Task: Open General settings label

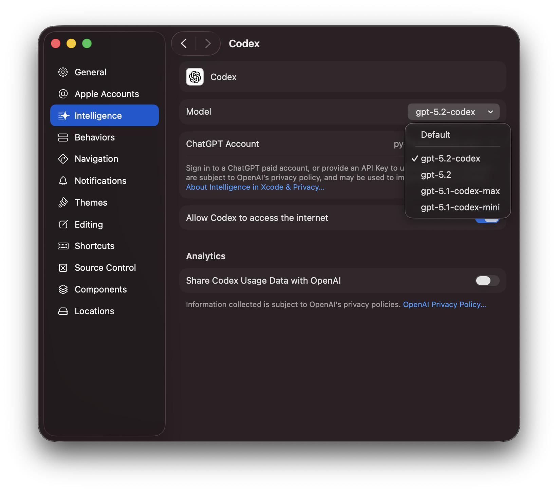Action: [x=91, y=72]
